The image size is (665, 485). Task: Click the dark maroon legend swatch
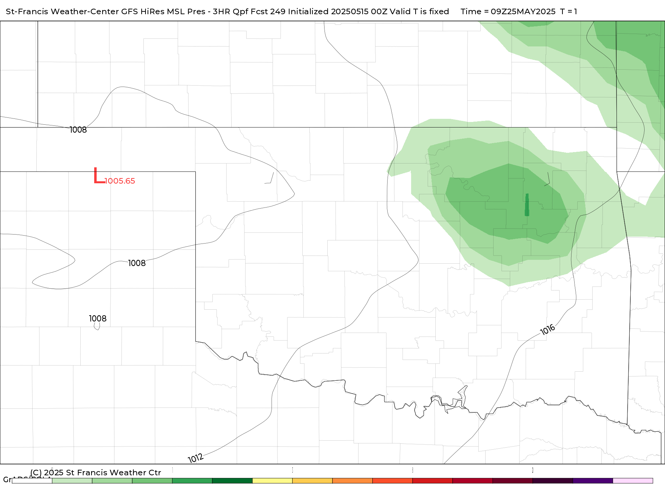click(513, 481)
